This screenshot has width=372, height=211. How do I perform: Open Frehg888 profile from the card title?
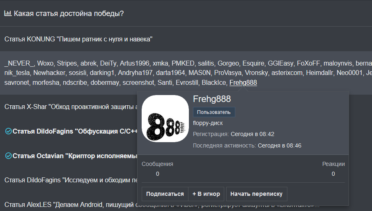click(212, 99)
